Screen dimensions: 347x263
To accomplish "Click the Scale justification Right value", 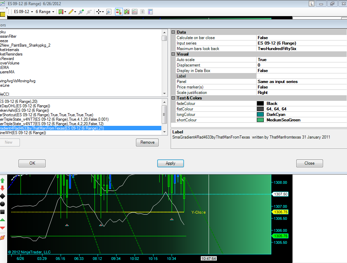I will click(x=301, y=92).
